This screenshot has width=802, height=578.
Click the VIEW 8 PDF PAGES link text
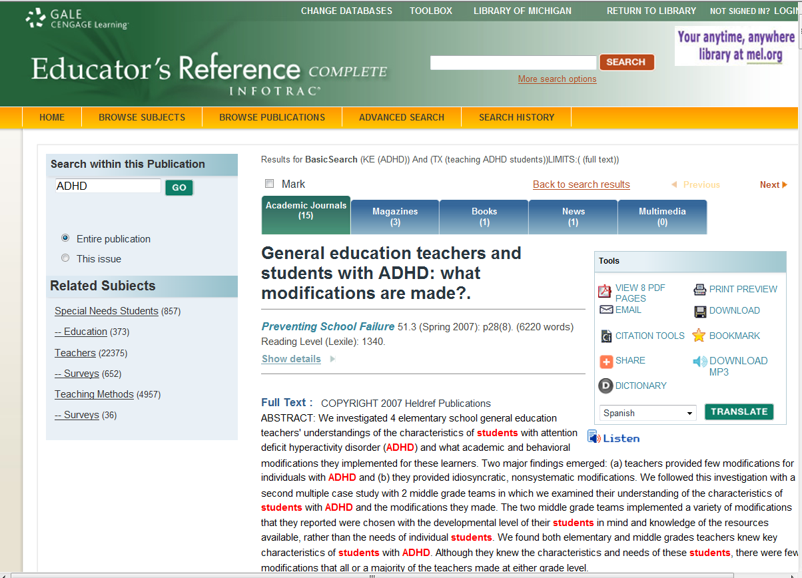click(640, 293)
